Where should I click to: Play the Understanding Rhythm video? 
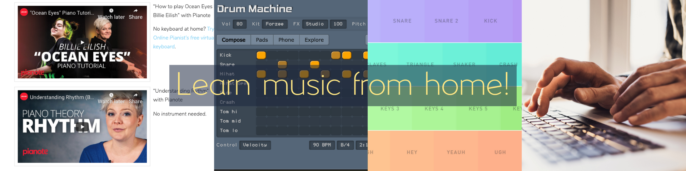click(82, 126)
